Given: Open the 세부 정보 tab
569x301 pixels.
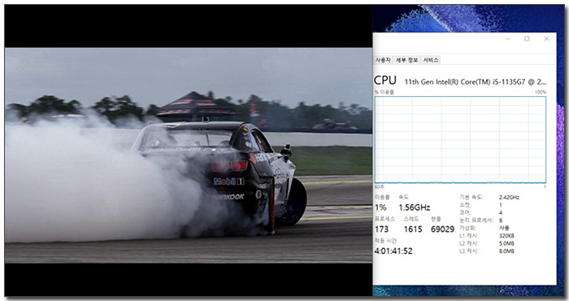Looking at the screenshot, I should [406, 60].
